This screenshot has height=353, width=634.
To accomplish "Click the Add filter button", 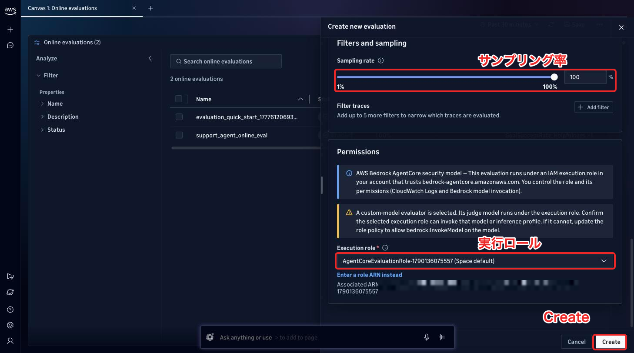I will 594,107.
